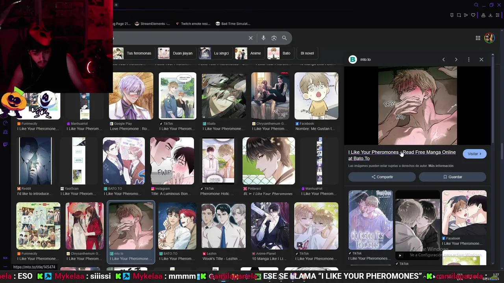Open Google Play Love Pheromone thumbnail
The height and width of the screenshot is (283, 504).
[131, 96]
